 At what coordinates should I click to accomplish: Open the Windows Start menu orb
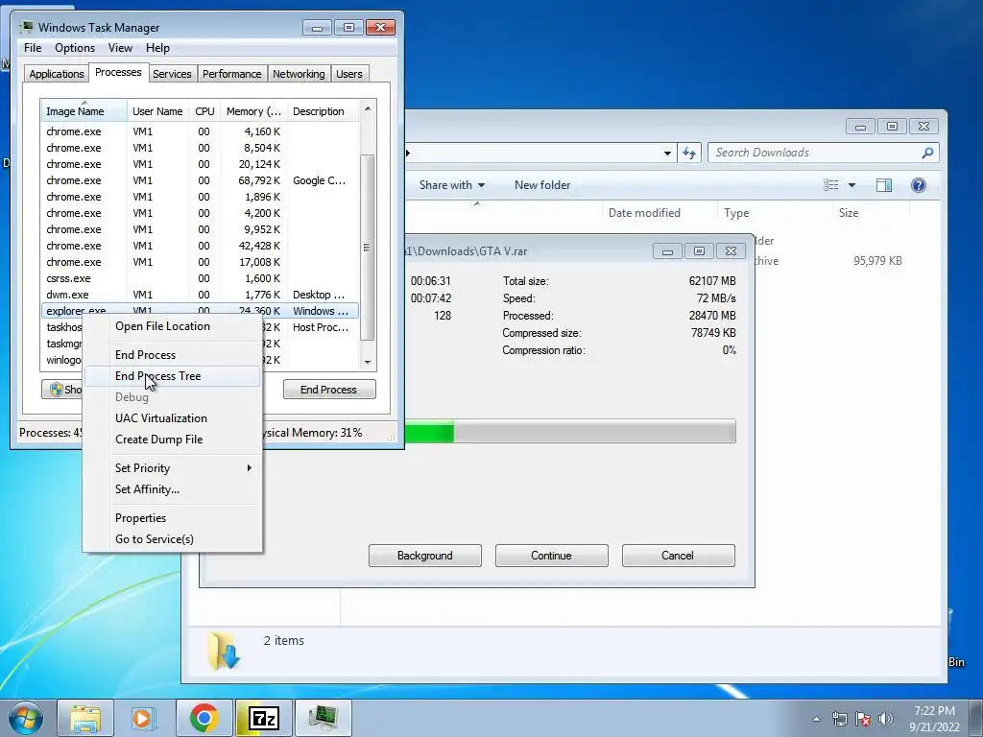(25, 718)
